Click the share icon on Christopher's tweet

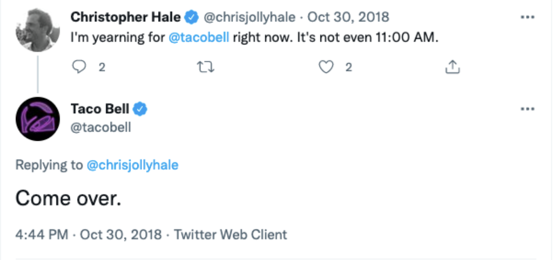click(x=452, y=67)
